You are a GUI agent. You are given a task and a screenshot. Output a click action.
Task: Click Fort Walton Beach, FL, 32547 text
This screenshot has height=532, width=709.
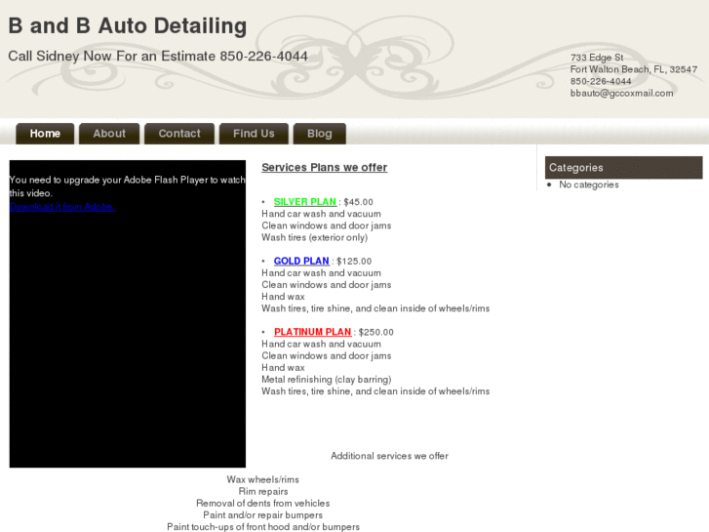[x=634, y=69]
